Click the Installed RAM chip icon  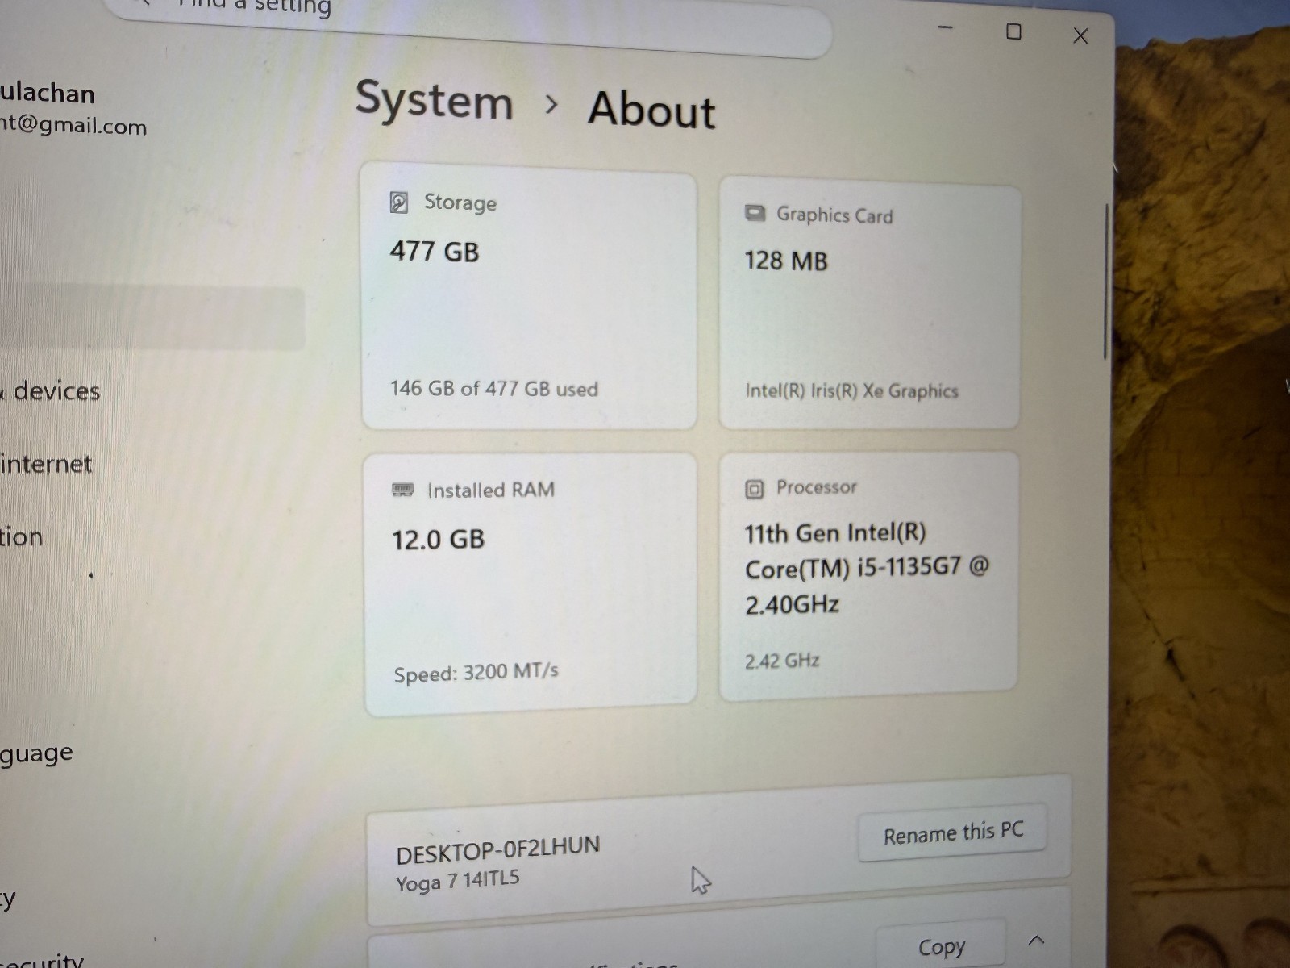click(x=402, y=490)
